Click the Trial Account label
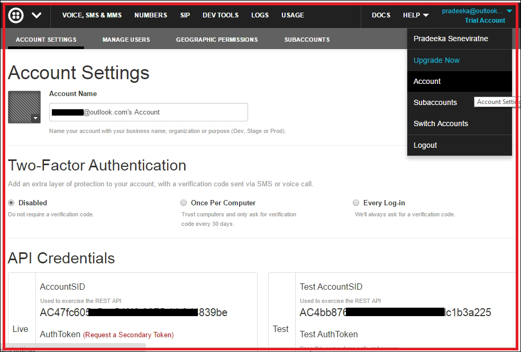Image resolution: width=521 pixels, height=352 pixels. [x=485, y=21]
